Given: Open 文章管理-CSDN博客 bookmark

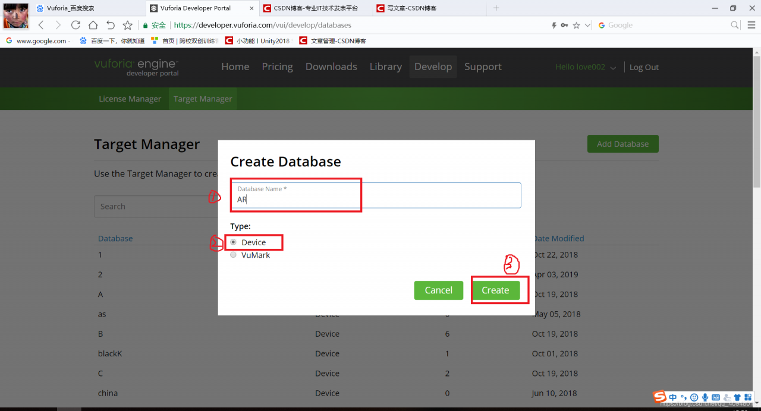Looking at the screenshot, I should (333, 41).
